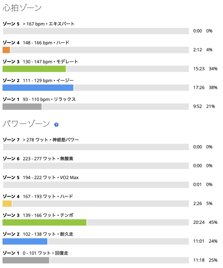Click the empty power zone 6 anaerobic bar
The width and height of the screenshot is (223, 268).
pyautogui.click(x=96, y=166)
